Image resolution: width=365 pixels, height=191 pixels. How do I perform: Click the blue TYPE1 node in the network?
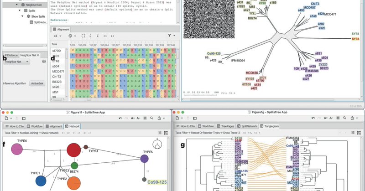pyautogui.click(x=41, y=181)
